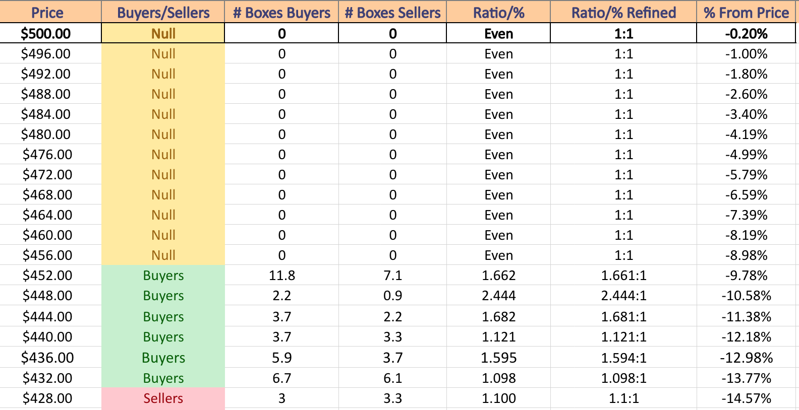Select the # Boxes Buyers header cell
The image size is (799, 410).
point(281,12)
